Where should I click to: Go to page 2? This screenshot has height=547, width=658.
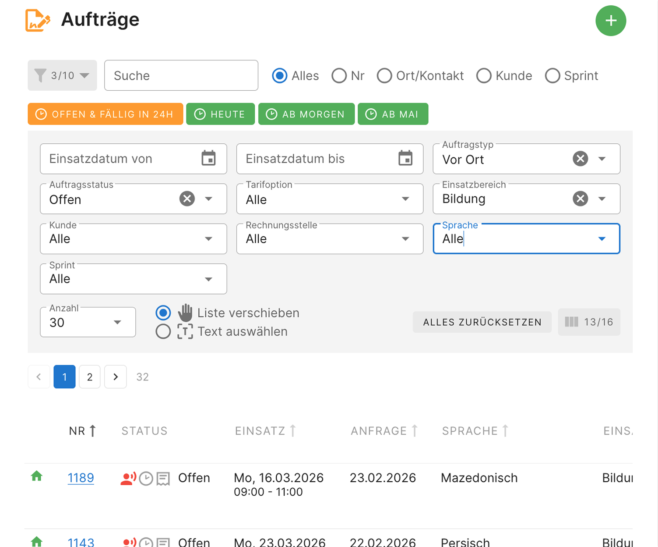click(90, 377)
